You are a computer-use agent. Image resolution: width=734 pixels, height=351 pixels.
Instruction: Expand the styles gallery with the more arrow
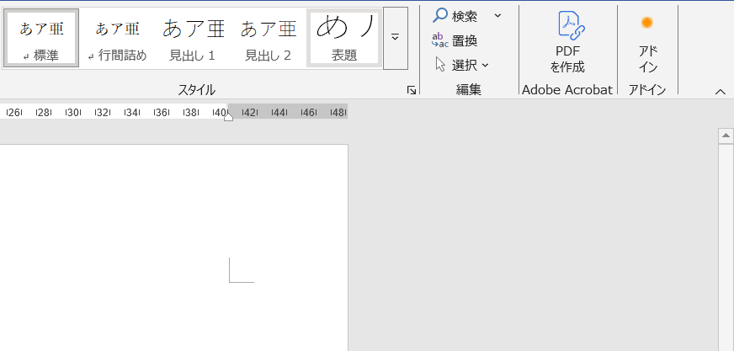point(395,38)
